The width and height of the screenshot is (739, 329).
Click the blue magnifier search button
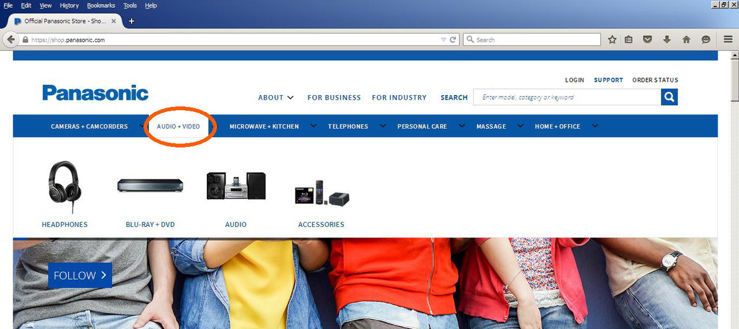click(669, 97)
